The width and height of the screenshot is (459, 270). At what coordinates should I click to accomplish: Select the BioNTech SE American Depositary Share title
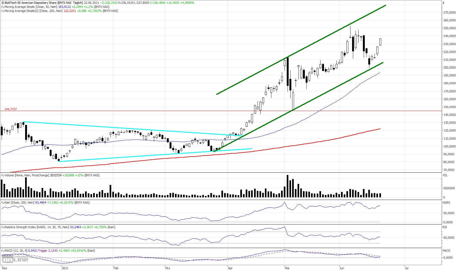point(31,3)
